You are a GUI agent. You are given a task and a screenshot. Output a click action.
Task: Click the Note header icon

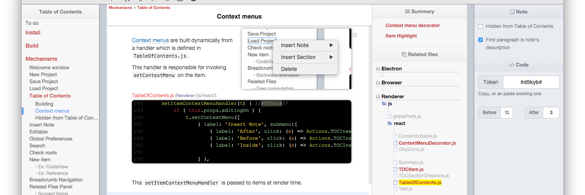click(512, 12)
